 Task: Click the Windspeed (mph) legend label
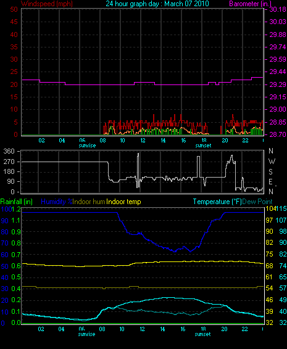tap(46, 4)
